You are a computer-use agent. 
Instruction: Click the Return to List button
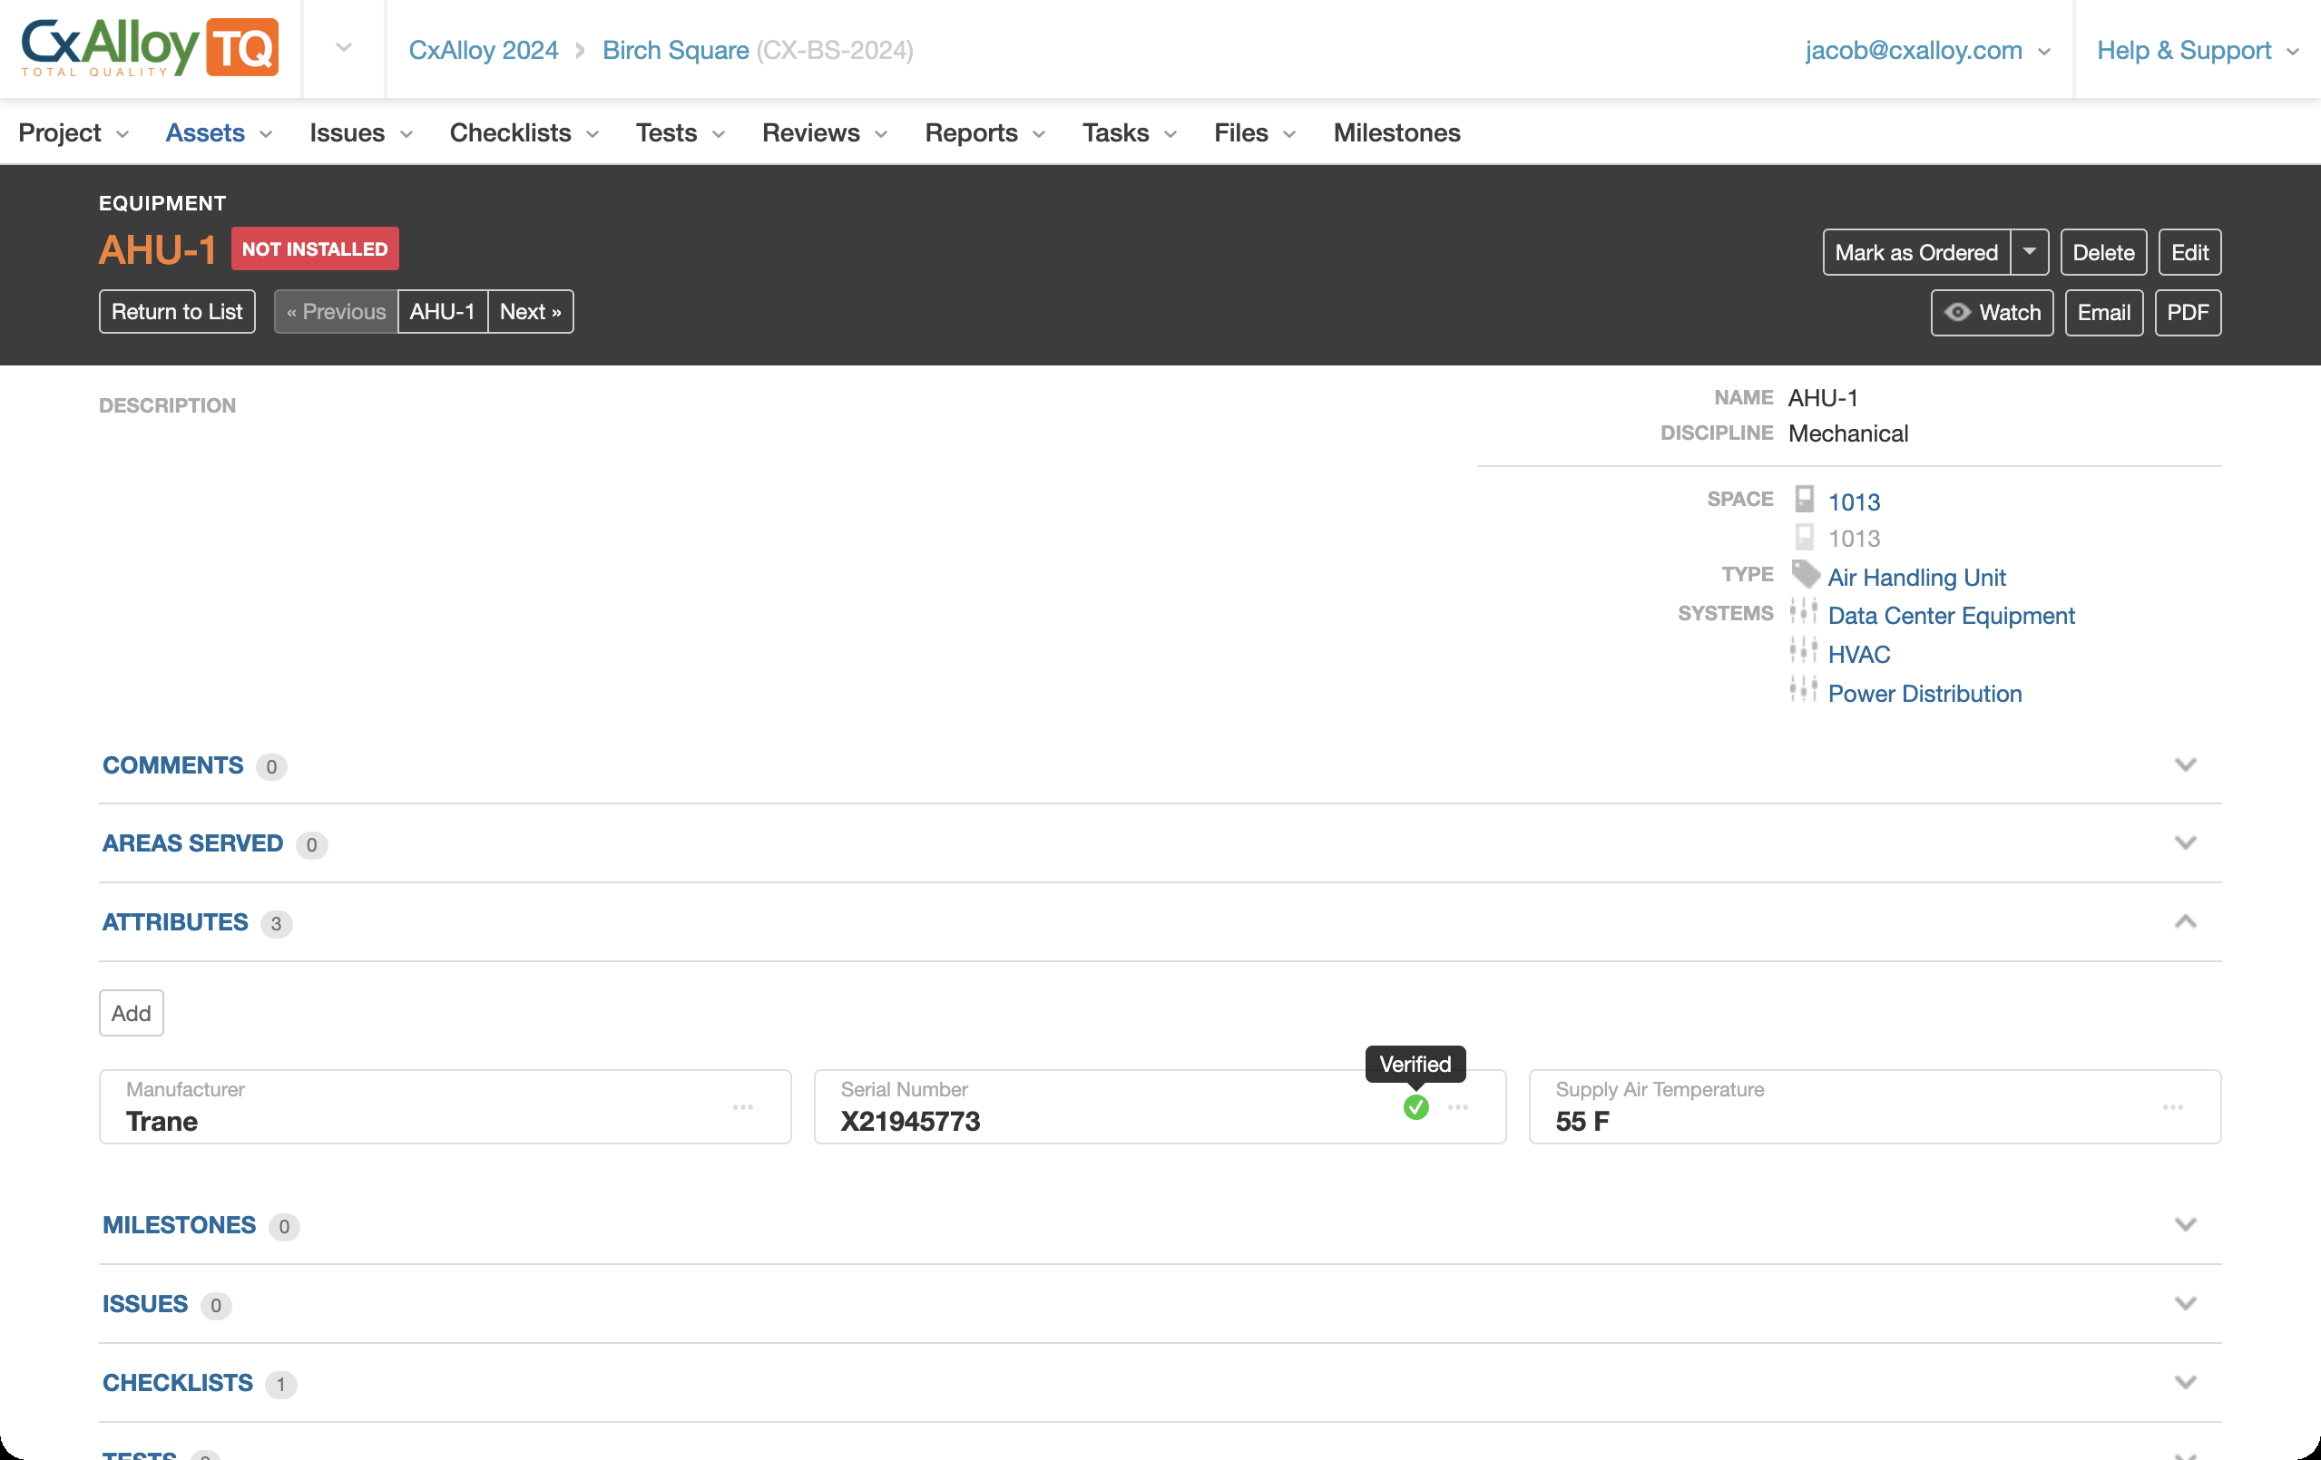(177, 311)
